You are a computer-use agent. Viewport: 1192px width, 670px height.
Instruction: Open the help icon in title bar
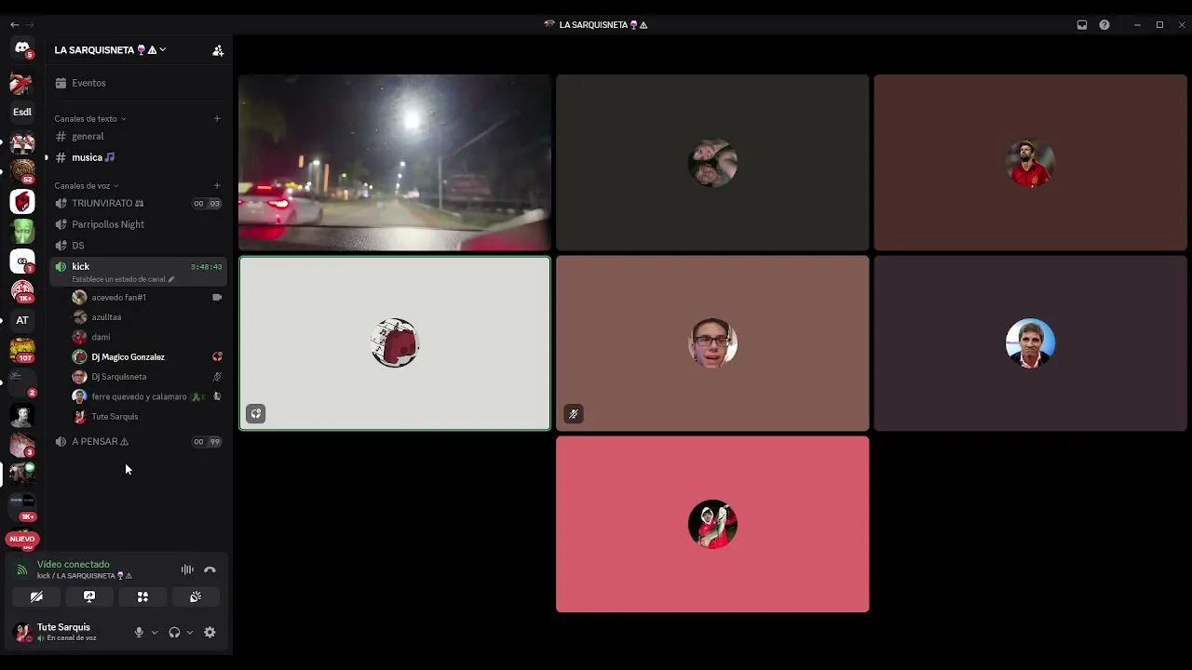point(1104,25)
